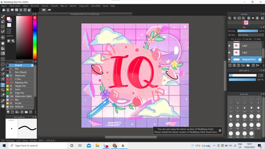Open the Cloud menu
Screen dimensions: 265x149
[x=105, y=6]
